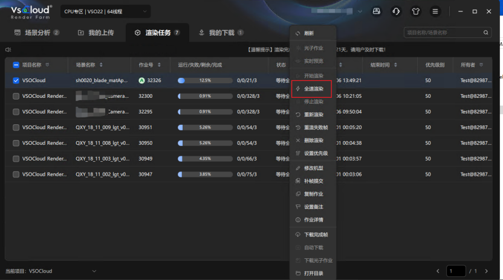
Task: Toggle the select-all checkbox in table header
Action: tap(16, 65)
